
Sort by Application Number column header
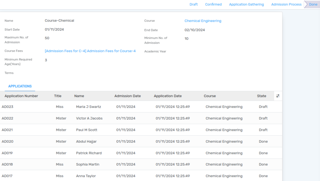pos(21,96)
